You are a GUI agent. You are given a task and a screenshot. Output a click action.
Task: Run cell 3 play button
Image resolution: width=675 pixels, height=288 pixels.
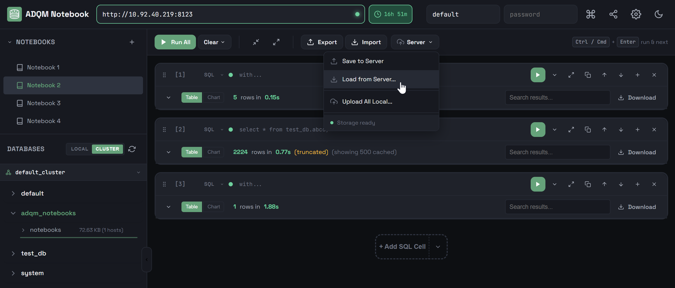point(538,184)
